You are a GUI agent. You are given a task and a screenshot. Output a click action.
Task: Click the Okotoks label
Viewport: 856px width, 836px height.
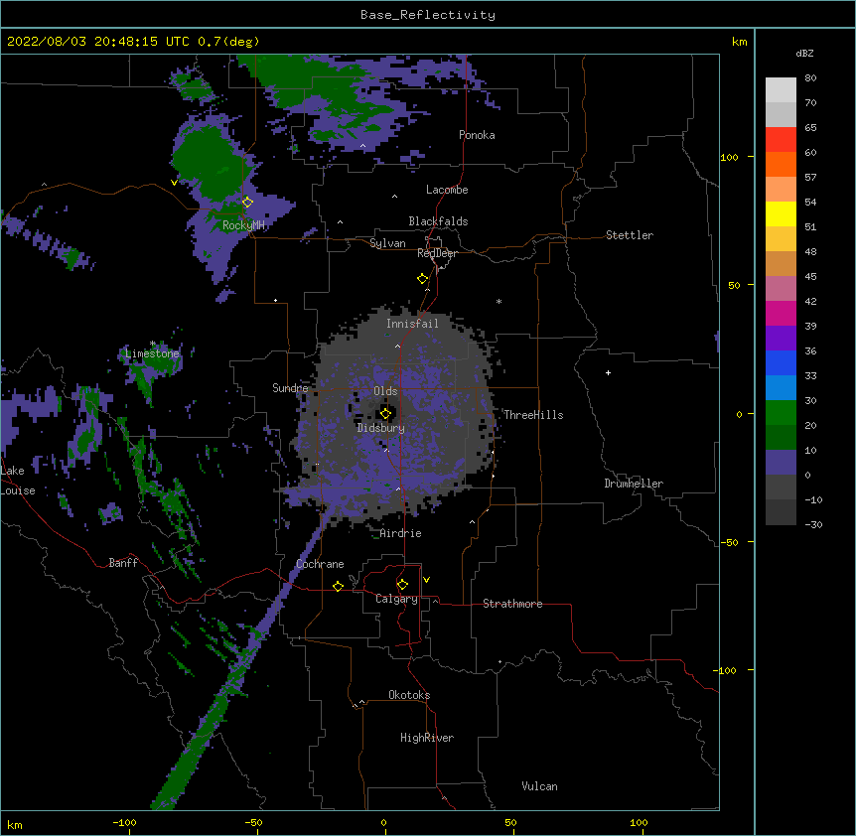[x=409, y=695]
